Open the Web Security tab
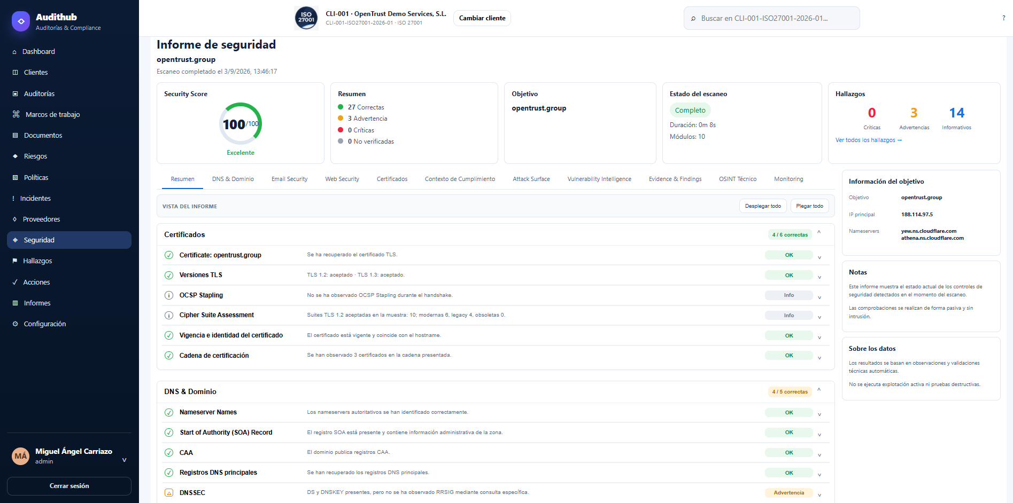This screenshot has width=1013, height=503. tap(342, 179)
